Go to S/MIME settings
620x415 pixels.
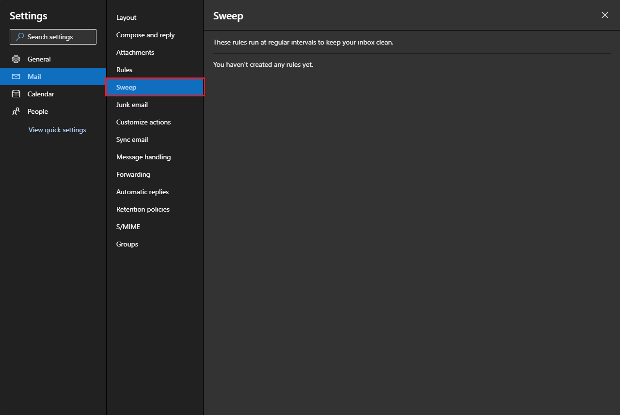(x=155, y=227)
